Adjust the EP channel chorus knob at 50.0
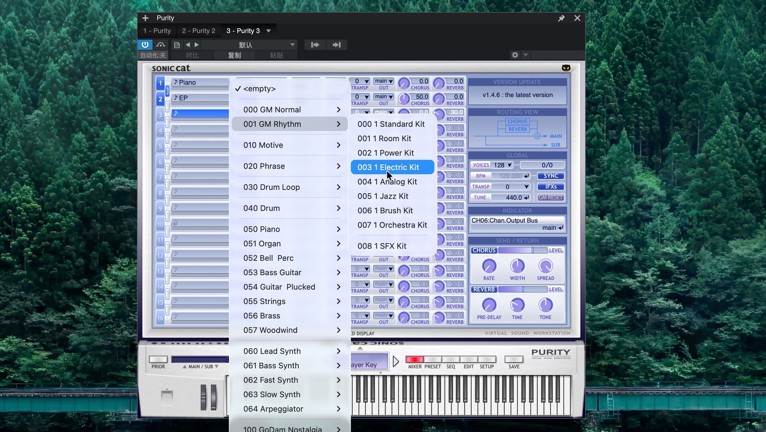 (x=404, y=99)
